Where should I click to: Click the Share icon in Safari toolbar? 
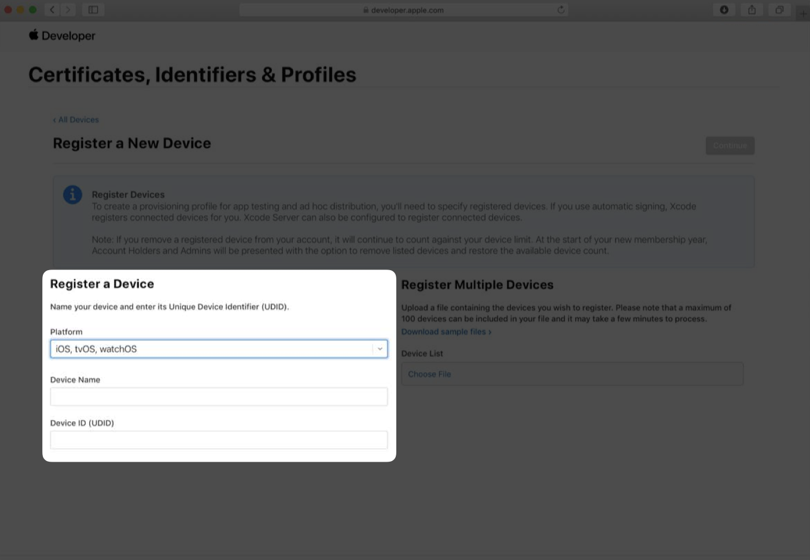tap(752, 10)
